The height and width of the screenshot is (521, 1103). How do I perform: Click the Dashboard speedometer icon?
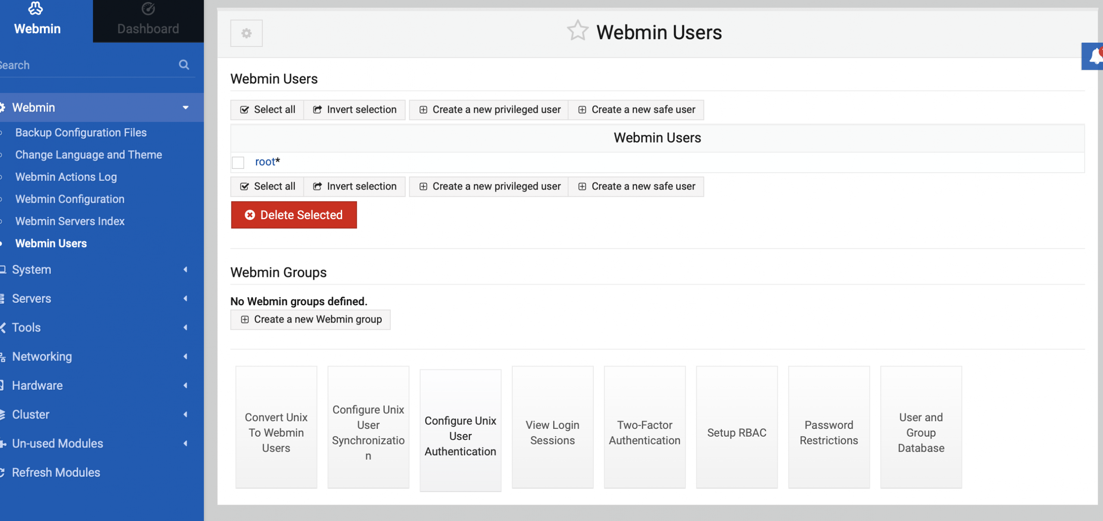(x=148, y=9)
